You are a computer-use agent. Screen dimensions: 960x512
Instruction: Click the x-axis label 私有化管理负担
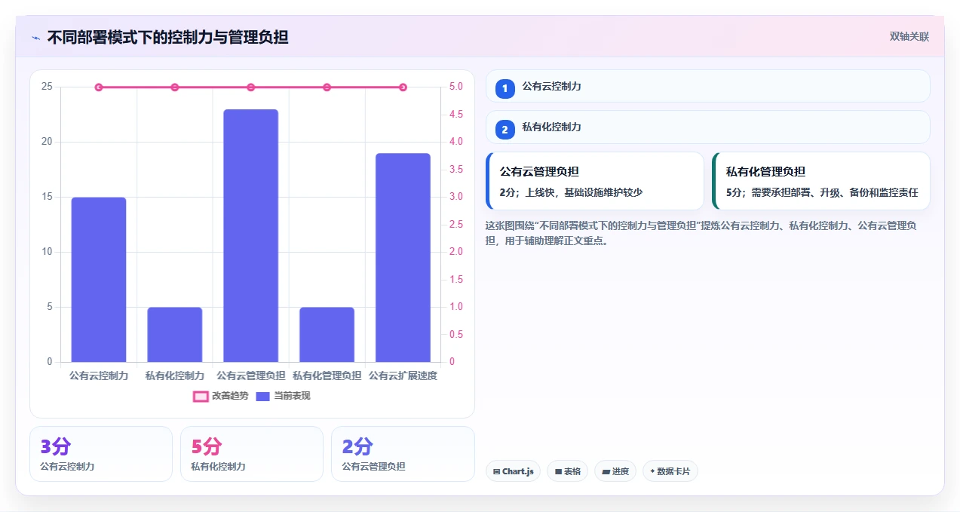pyautogui.click(x=327, y=376)
